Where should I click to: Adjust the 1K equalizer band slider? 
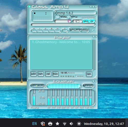pyautogui.click(x=67, y=97)
